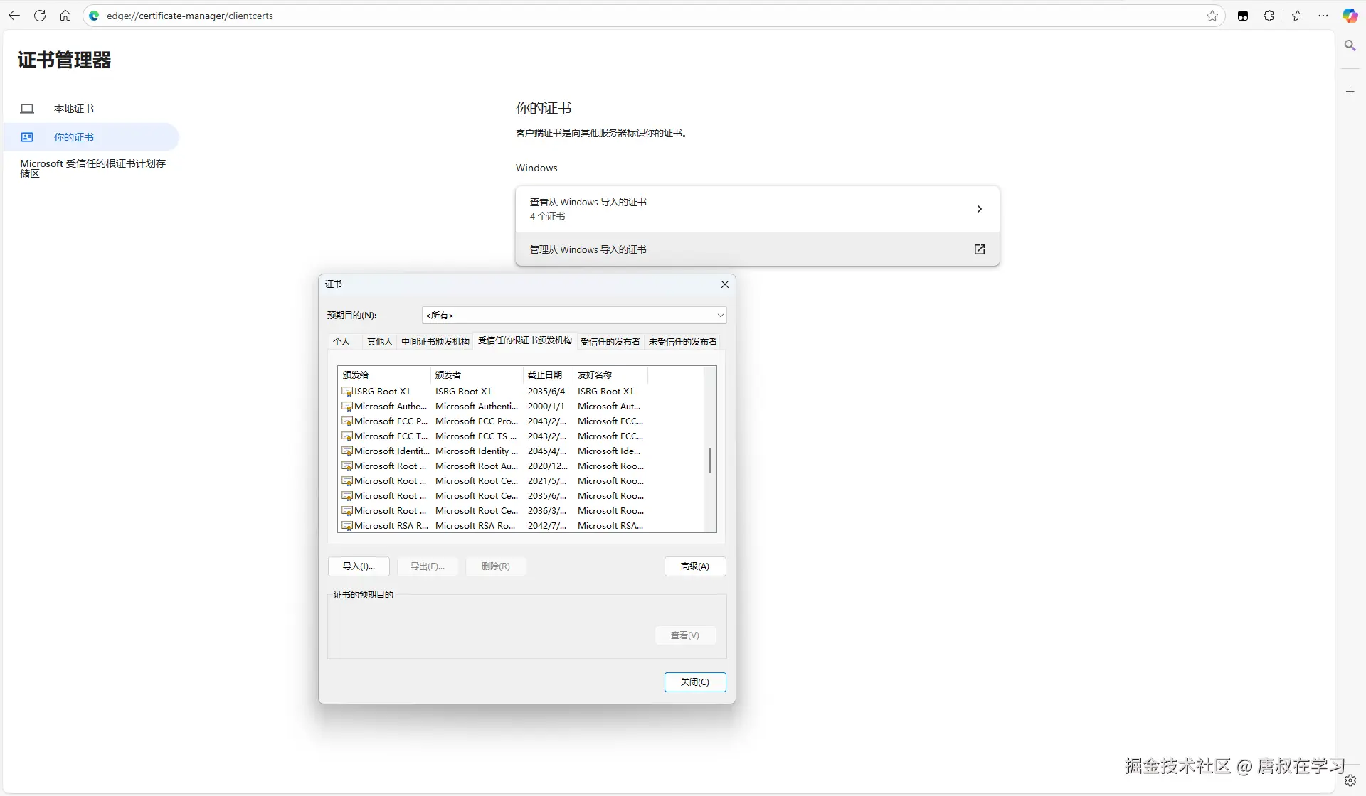The width and height of the screenshot is (1366, 796).
Task: Click the 导入(I)... button
Action: click(359, 566)
